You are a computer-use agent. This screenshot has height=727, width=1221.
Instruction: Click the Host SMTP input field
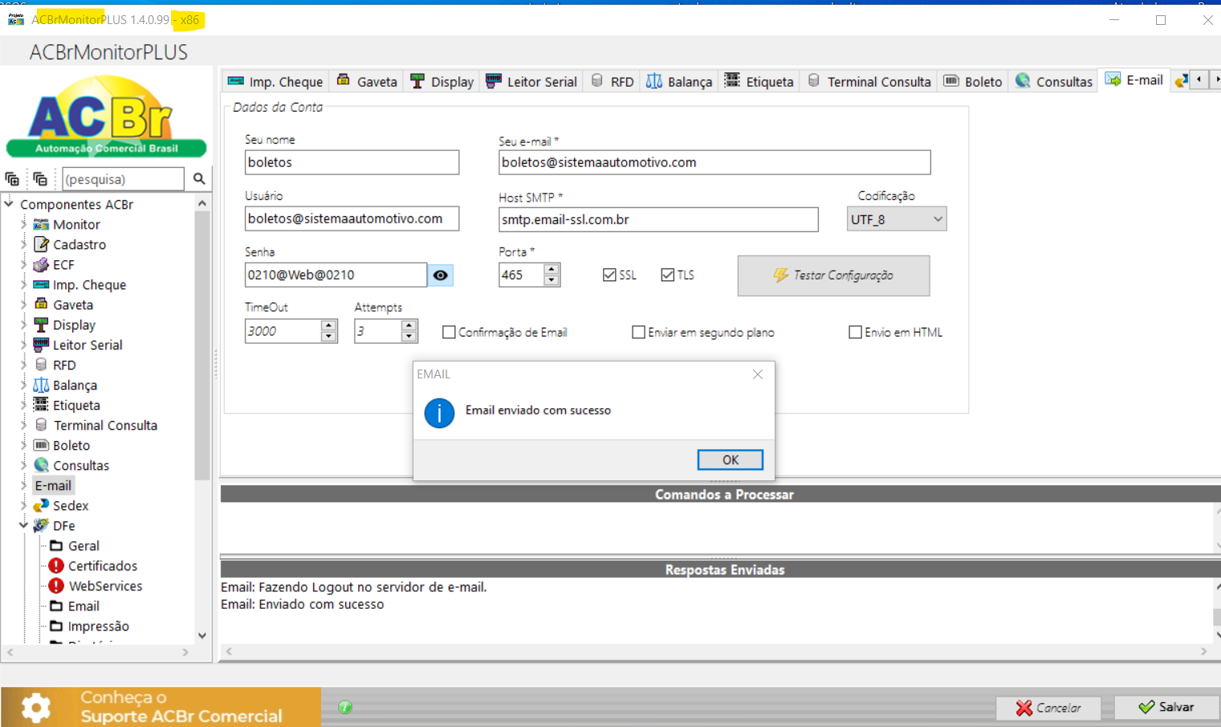coord(658,219)
